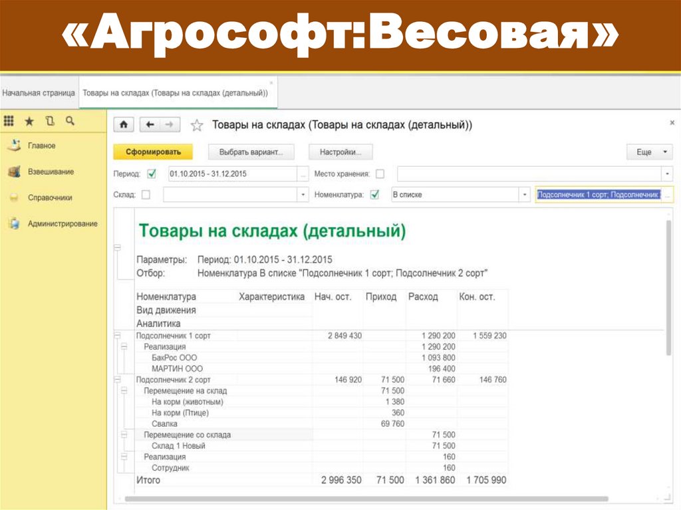Add report to favorites with star outline
Screen dimensions: 681x510
196,125
